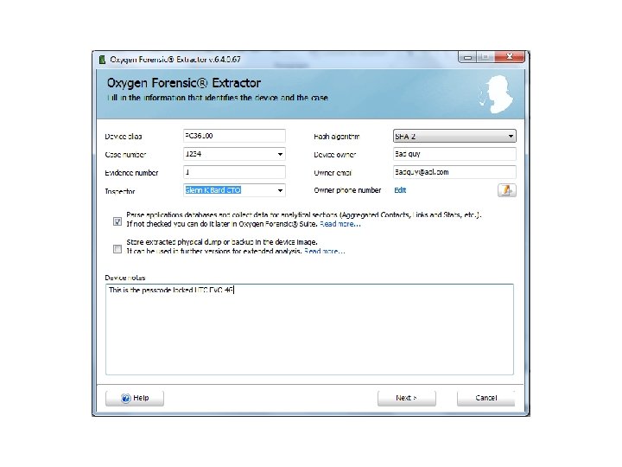The height and width of the screenshot is (467, 622).
Task: Click the Next button
Action: 407,398
